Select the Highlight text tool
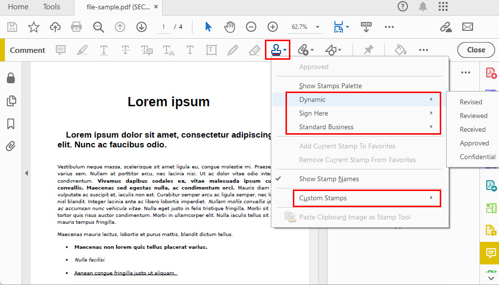 82,49
